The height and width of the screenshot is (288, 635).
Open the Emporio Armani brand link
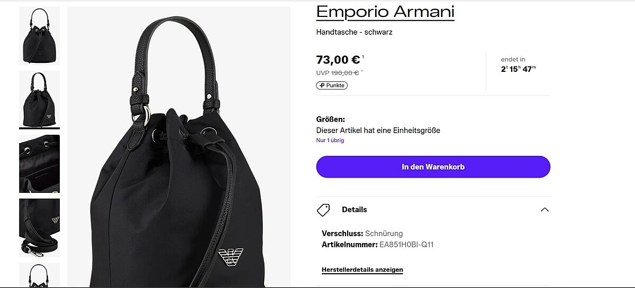385,11
